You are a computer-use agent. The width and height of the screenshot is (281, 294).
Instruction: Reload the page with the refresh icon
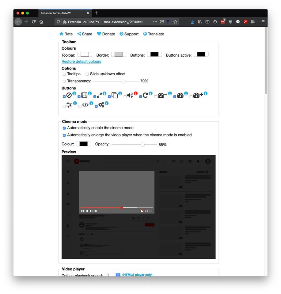coord(34,22)
